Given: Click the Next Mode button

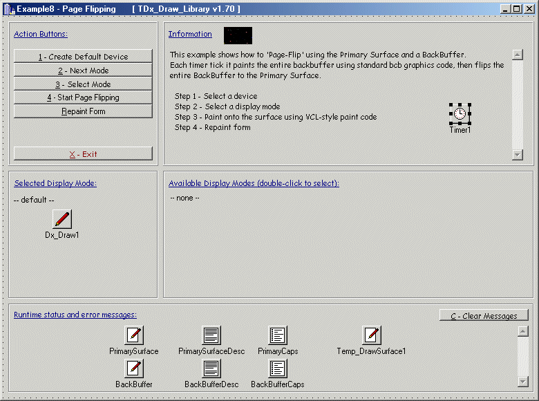Looking at the screenshot, I should 83,71.
